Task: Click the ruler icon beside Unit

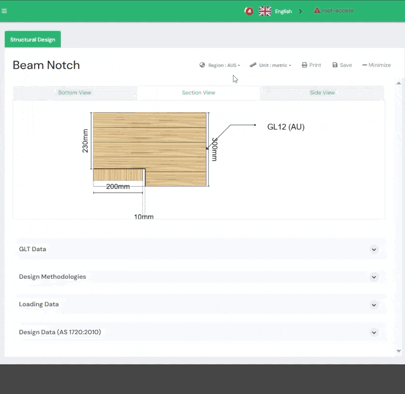Action: (253, 65)
